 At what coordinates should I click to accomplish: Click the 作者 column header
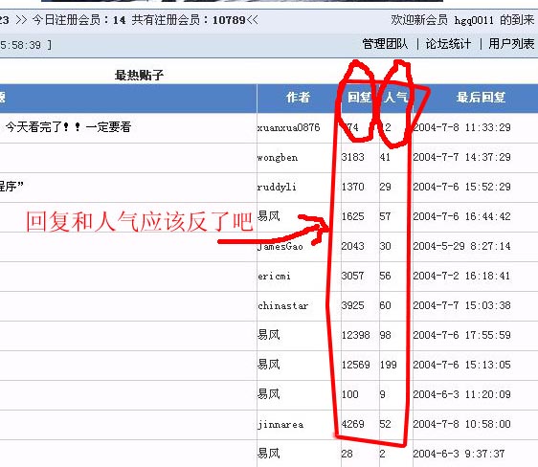(298, 98)
